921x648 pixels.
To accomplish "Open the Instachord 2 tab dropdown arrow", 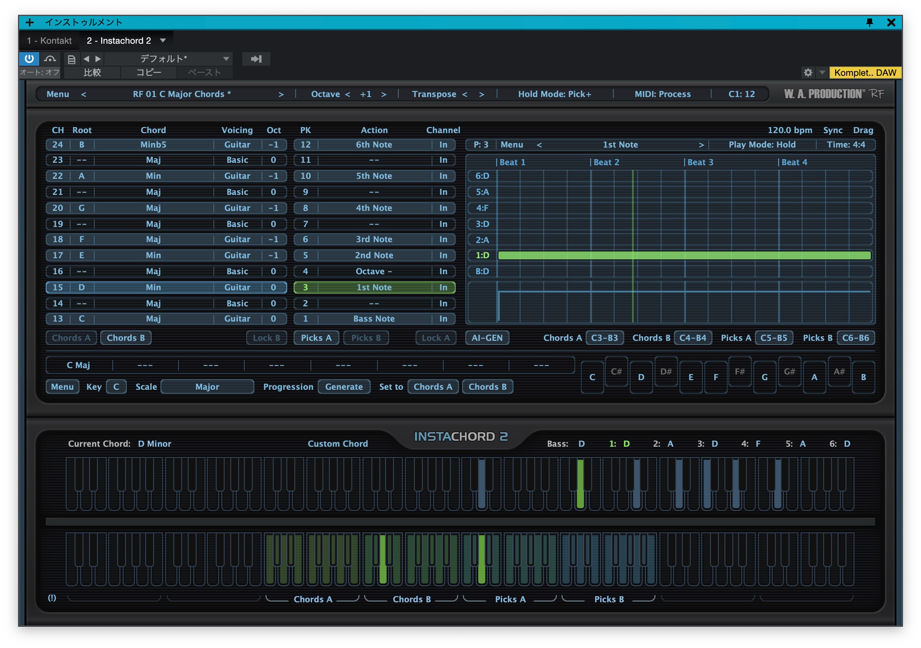I will click(163, 40).
